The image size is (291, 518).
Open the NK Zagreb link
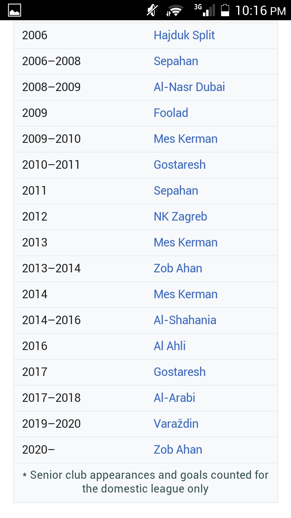point(180,217)
